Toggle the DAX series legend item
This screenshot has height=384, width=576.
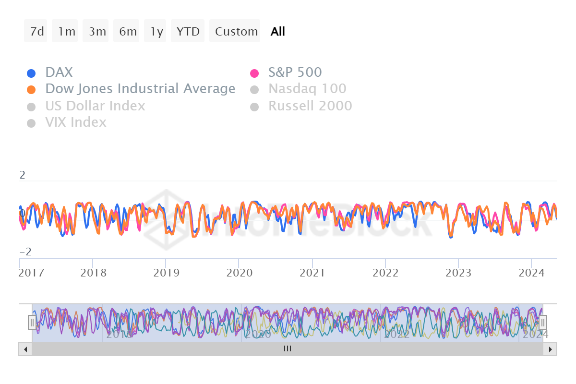tap(59, 72)
